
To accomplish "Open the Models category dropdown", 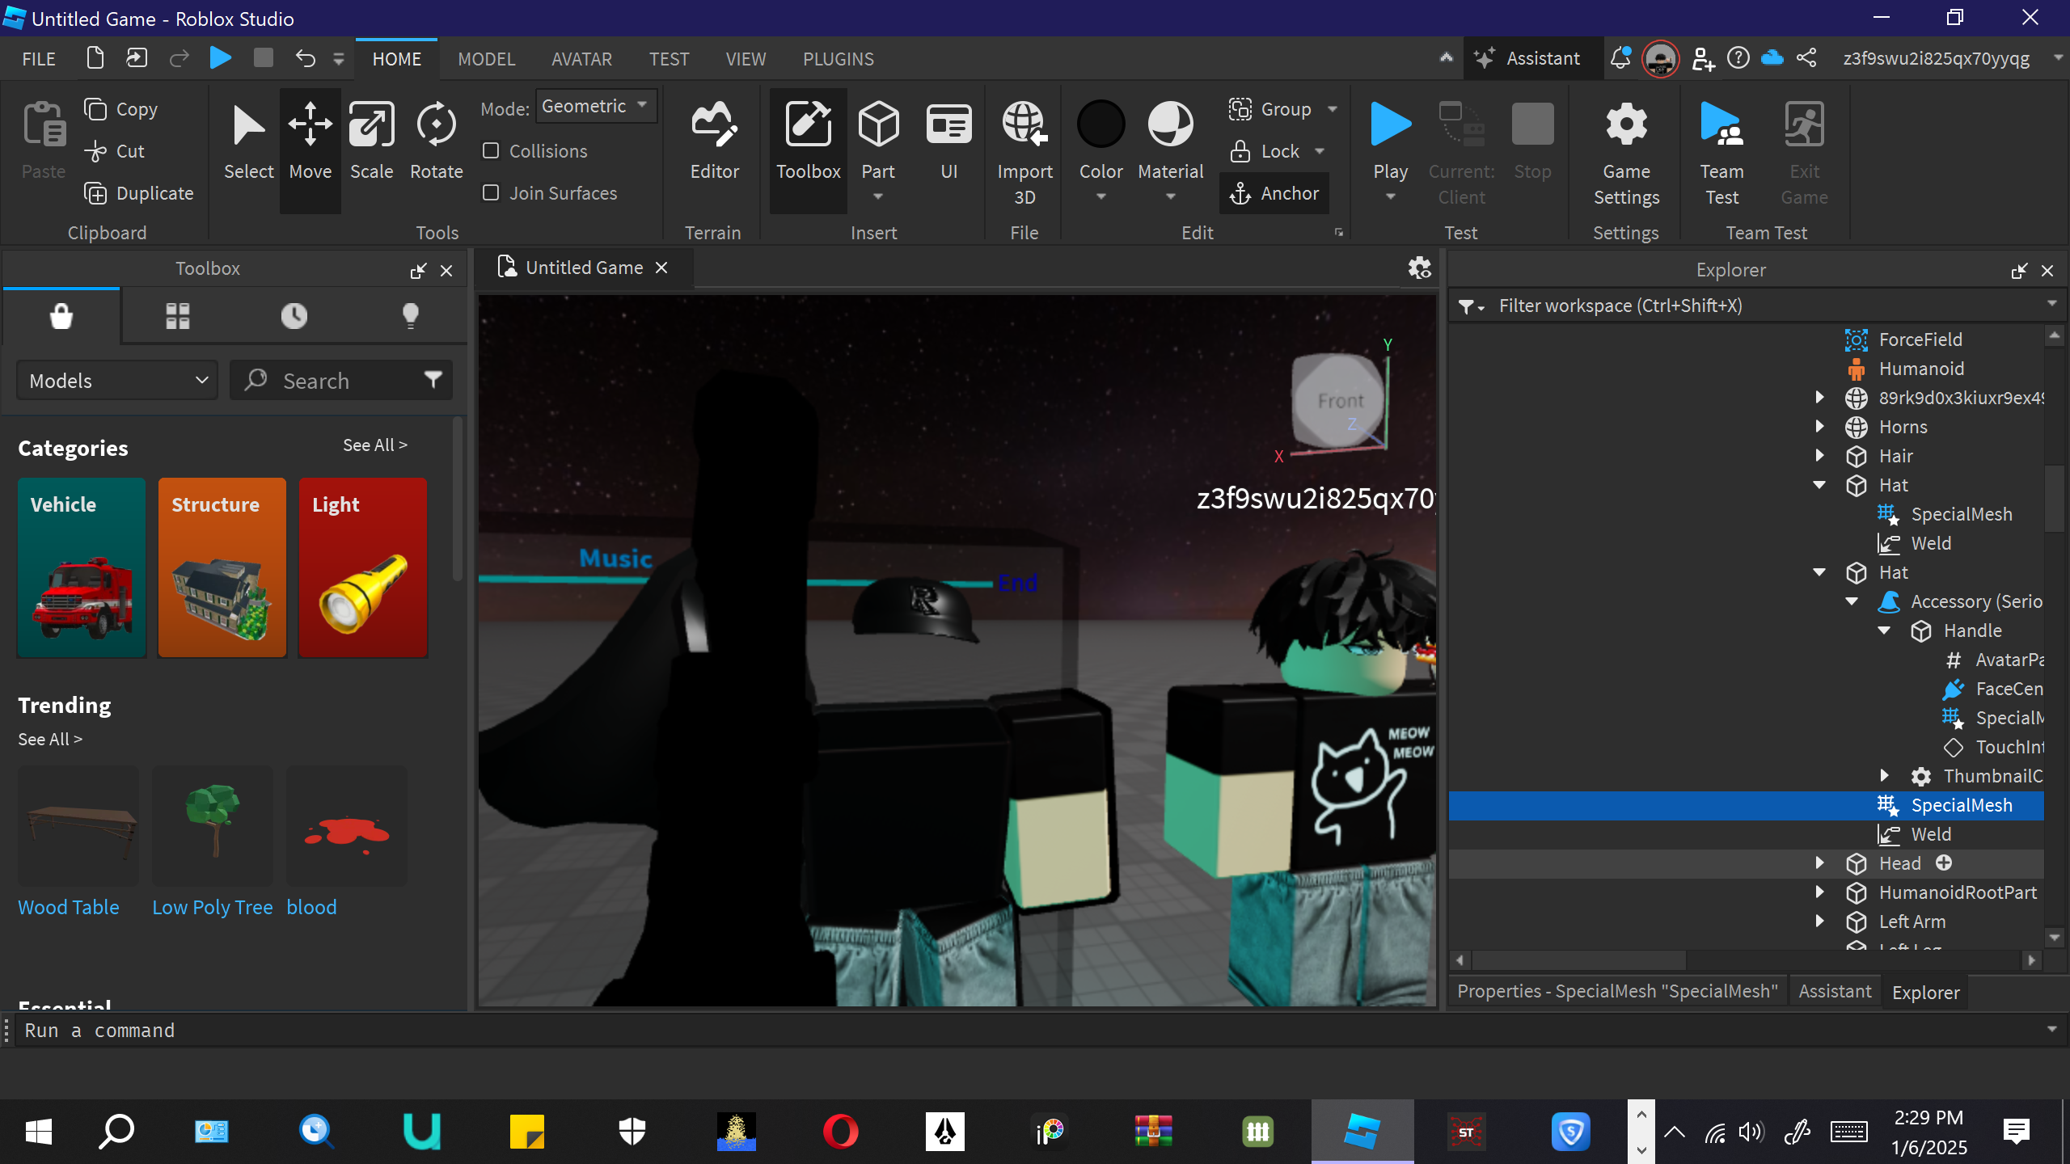I will click(118, 381).
